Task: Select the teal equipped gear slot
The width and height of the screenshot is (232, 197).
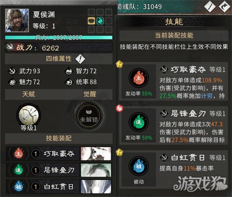Action: (100, 21)
